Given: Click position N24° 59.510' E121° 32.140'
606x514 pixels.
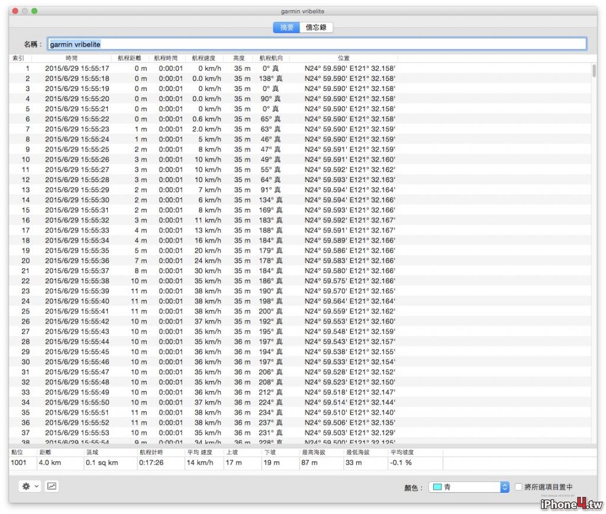Looking at the screenshot, I should click(x=350, y=412).
